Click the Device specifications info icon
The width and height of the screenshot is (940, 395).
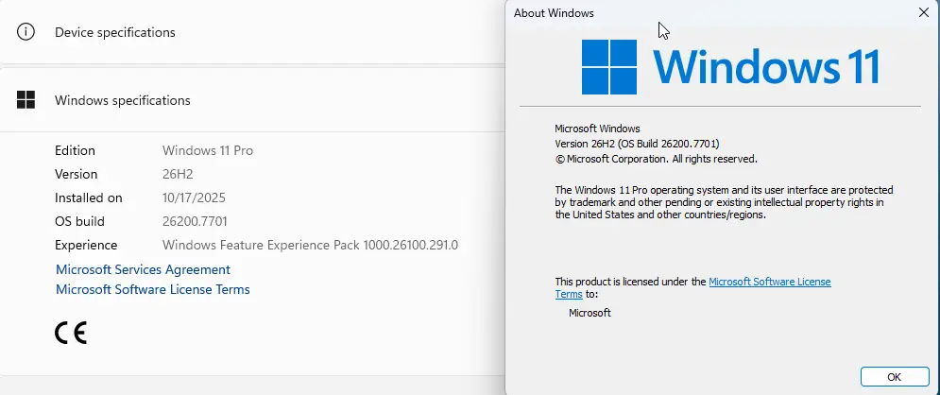[x=26, y=32]
